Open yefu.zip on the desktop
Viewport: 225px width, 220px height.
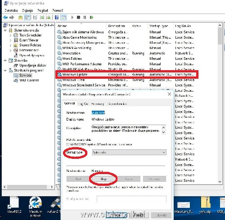pos(205,206)
